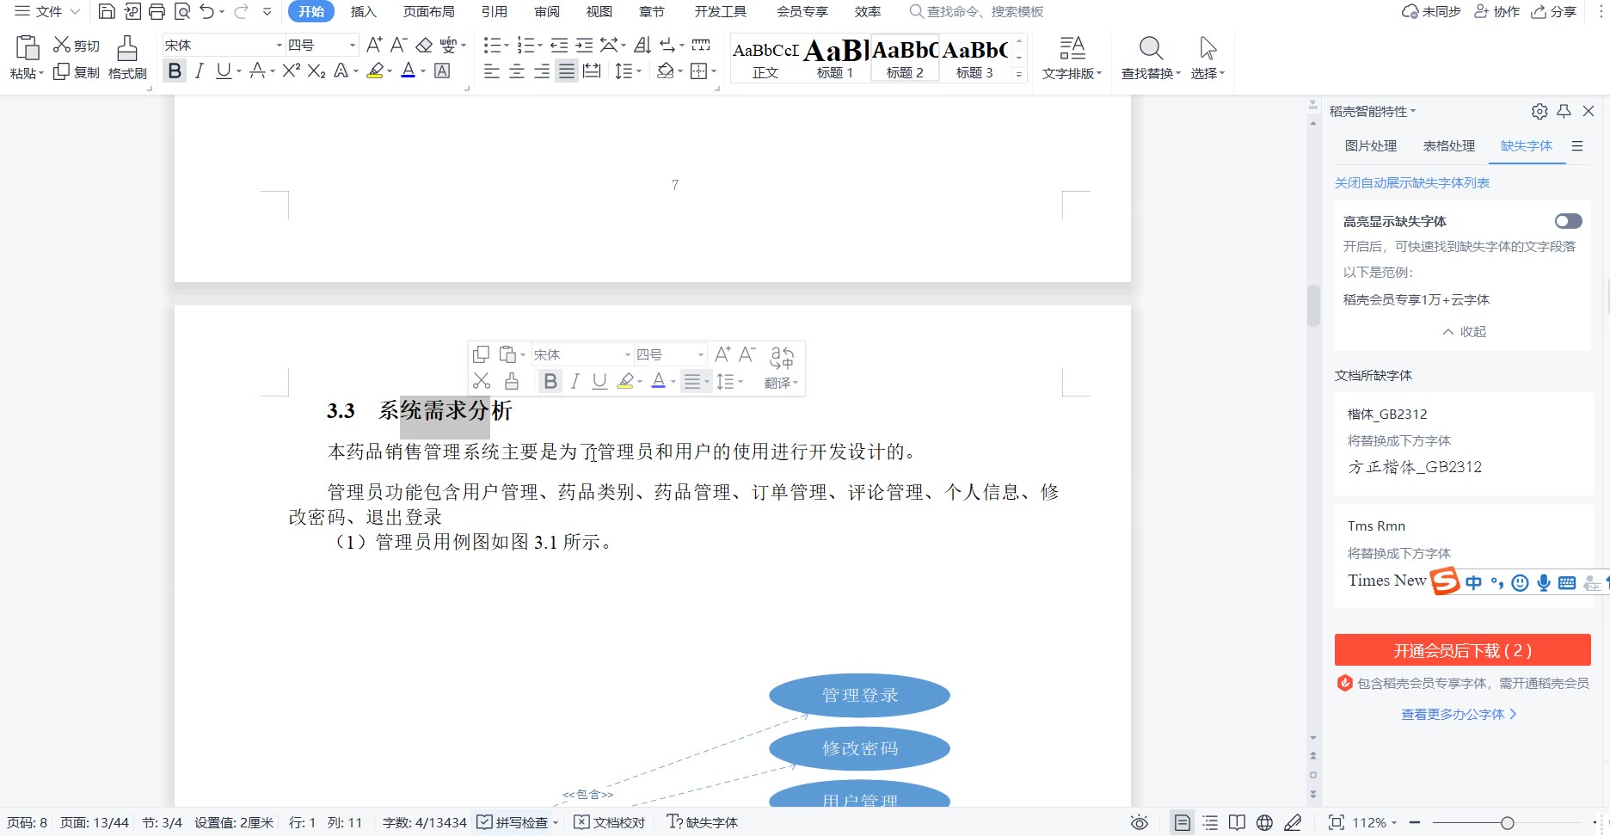Click 开通会员后下载 (2) button

(x=1462, y=650)
